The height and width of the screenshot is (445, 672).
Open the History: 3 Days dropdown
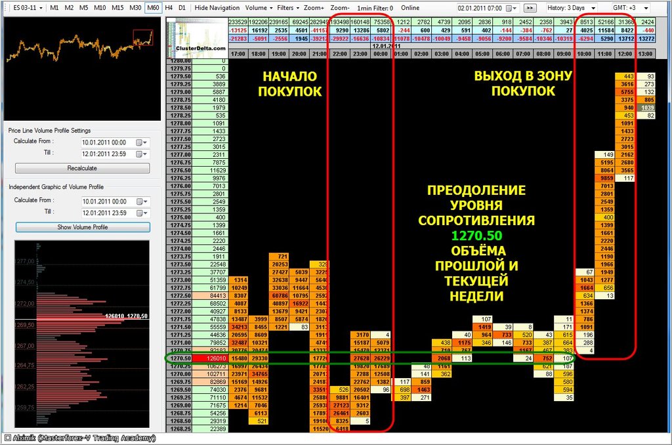coord(572,8)
